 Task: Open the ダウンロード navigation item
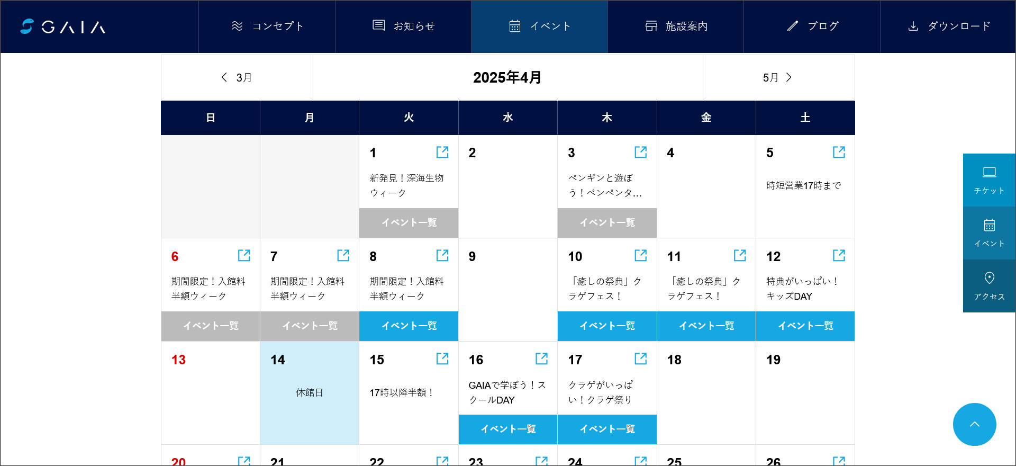(x=948, y=26)
